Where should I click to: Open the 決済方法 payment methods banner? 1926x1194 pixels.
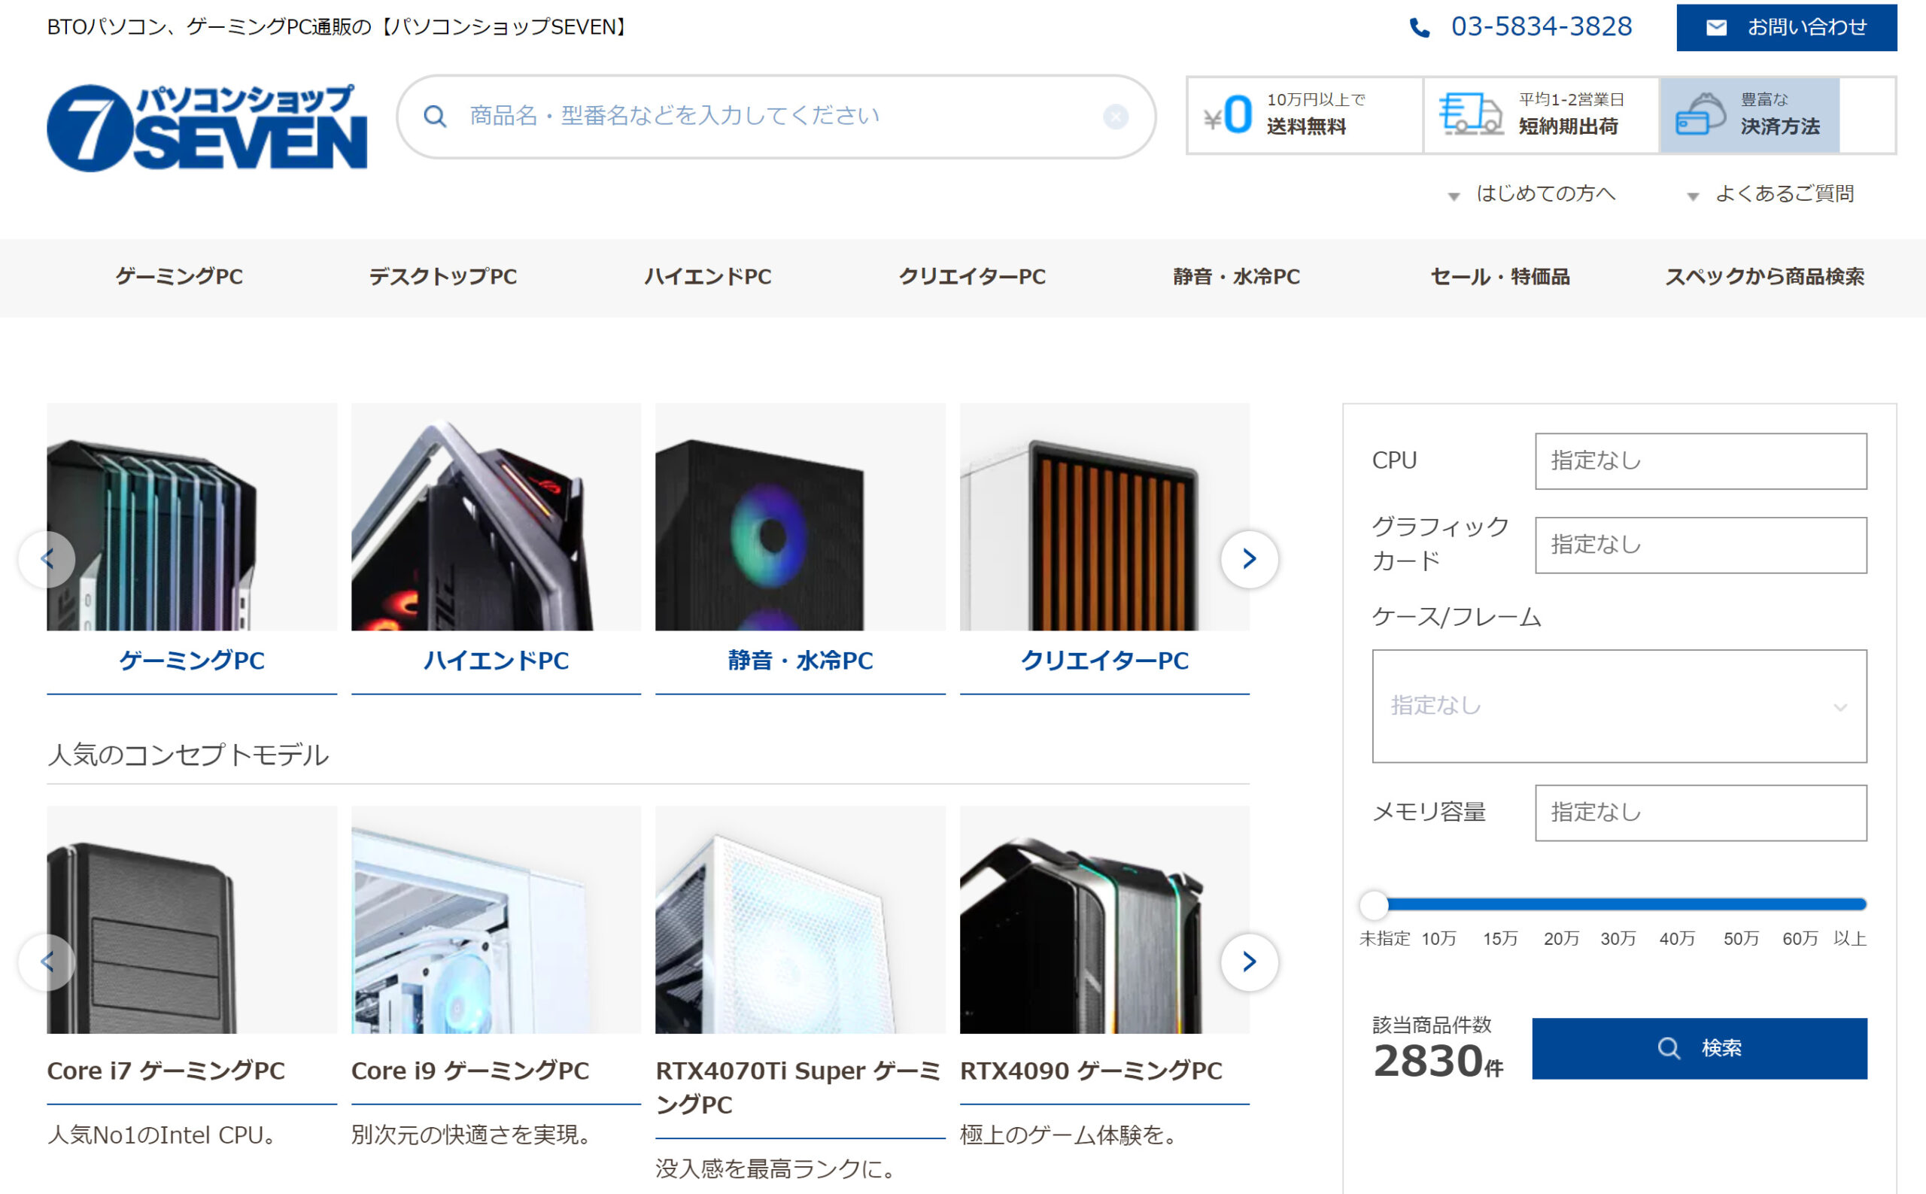point(1749,115)
